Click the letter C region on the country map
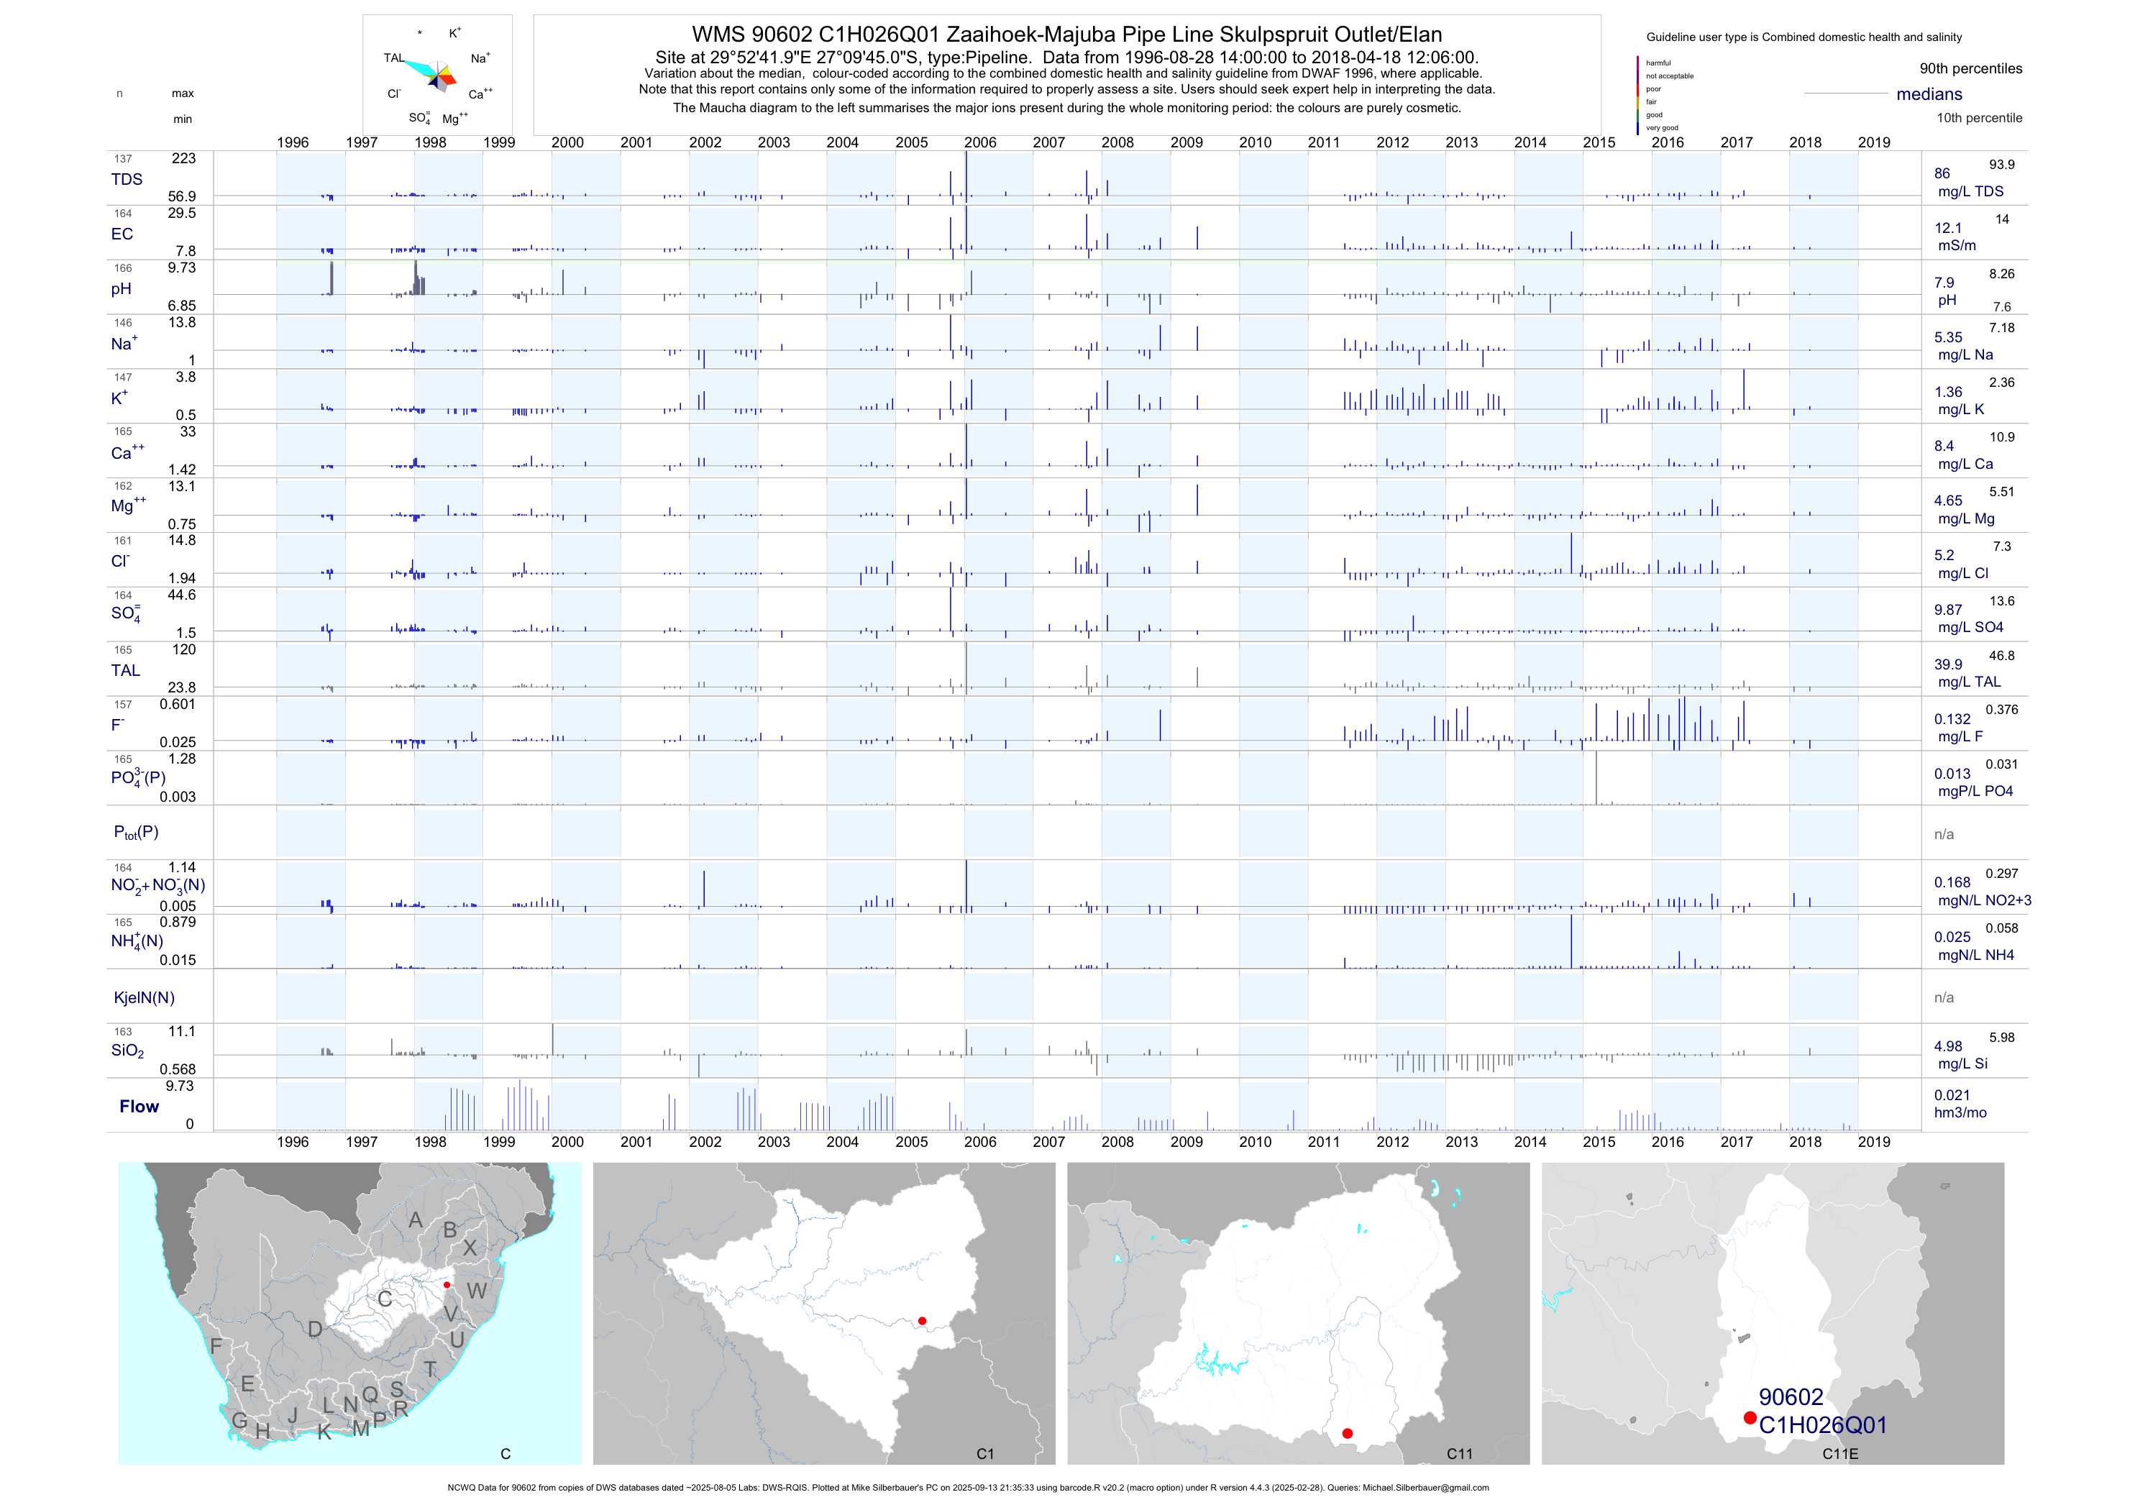 [384, 1299]
